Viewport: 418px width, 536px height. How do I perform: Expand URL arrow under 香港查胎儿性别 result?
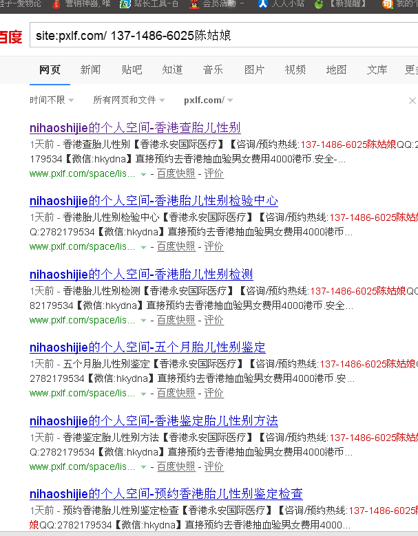coord(143,174)
